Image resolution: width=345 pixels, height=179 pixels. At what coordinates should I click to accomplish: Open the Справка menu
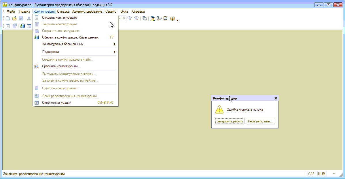tap(139, 11)
